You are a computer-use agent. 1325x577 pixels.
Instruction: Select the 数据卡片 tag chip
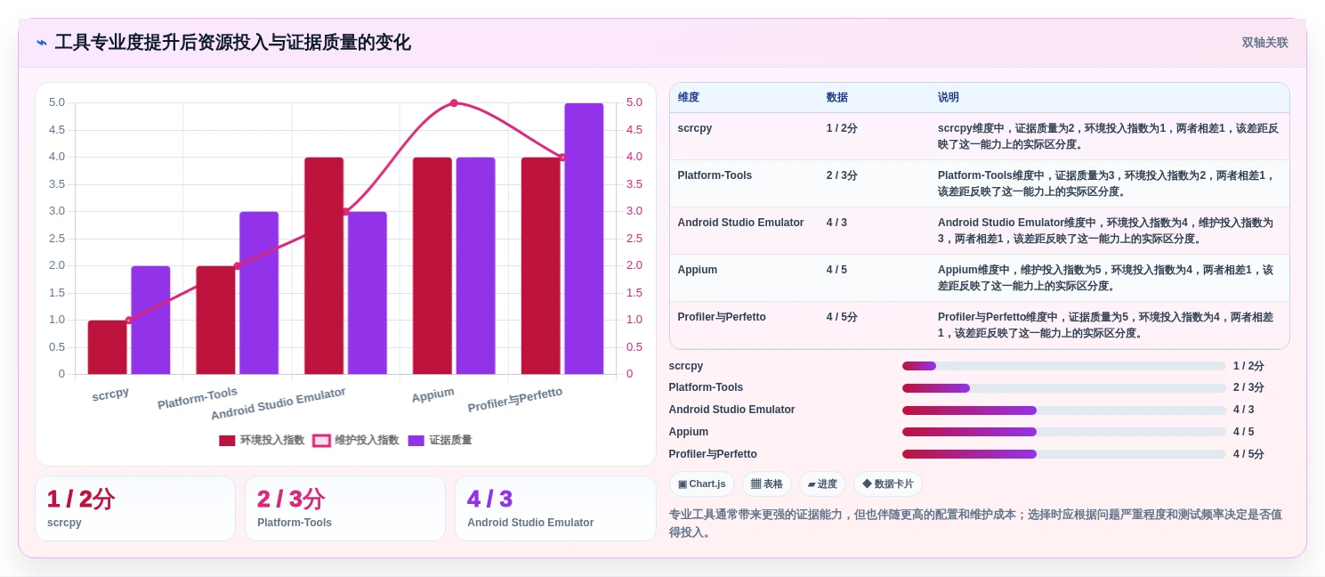pos(888,484)
